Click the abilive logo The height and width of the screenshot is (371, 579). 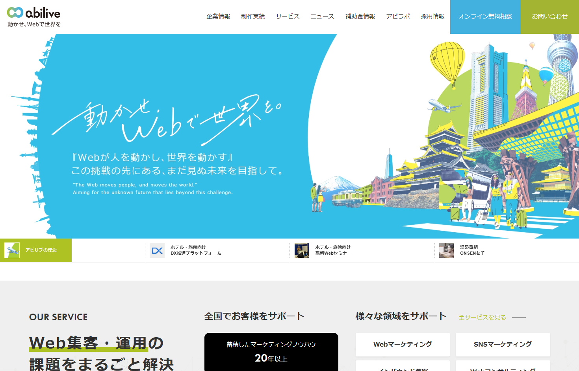[x=34, y=13]
